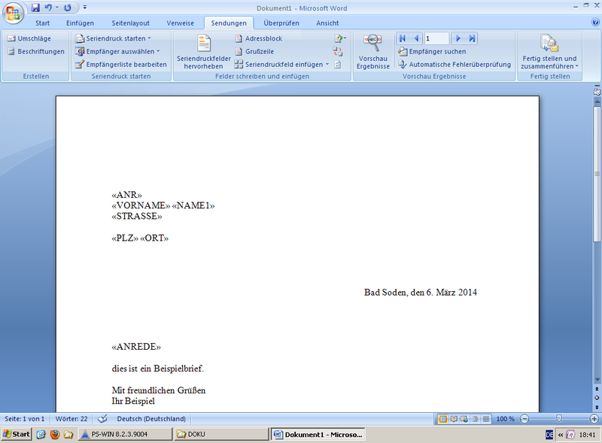Highlight merge fields (Seriendruckfelder hervorheben)
Viewport: 602px width, 443px height.
coord(203,52)
